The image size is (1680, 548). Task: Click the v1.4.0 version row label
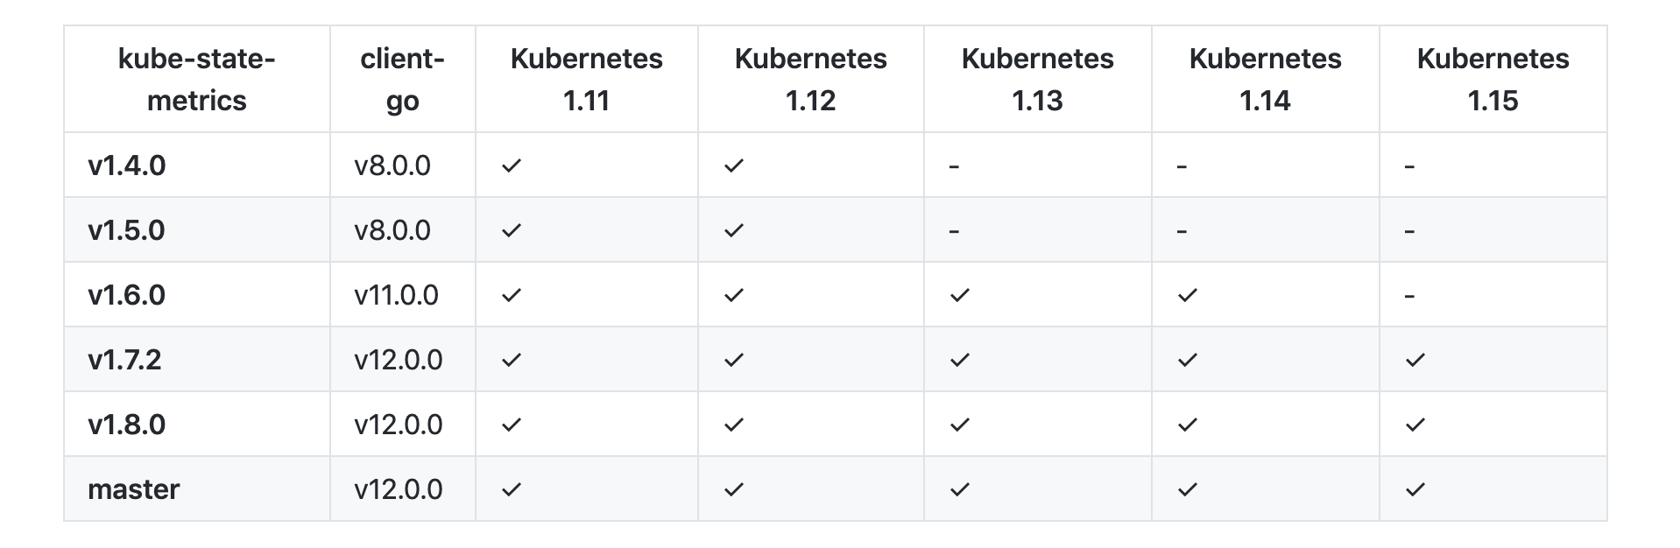click(127, 165)
